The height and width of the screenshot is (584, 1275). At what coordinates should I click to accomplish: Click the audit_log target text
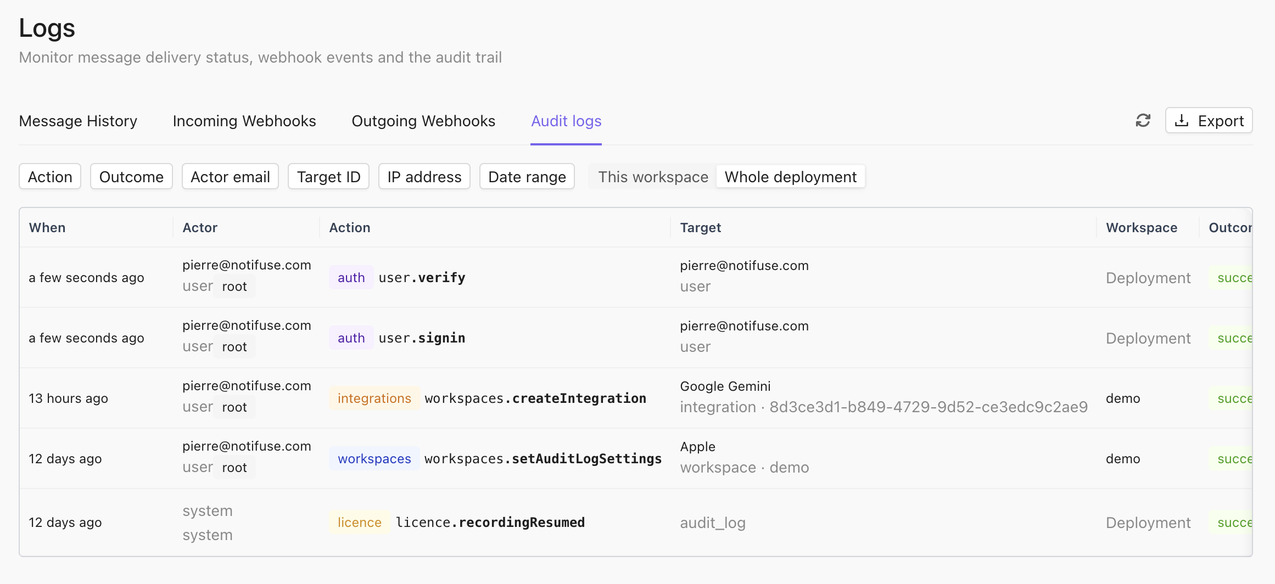click(x=713, y=523)
